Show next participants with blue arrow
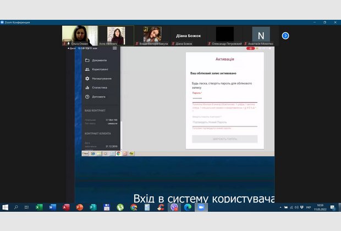This screenshot has width=341, height=231. click(x=285, y=36)
